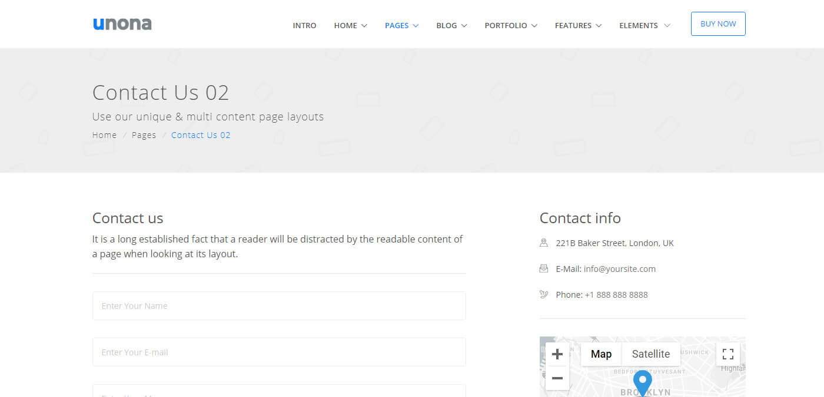
Task: Go to the Intro menu item
Action: [x=304, y=25]
